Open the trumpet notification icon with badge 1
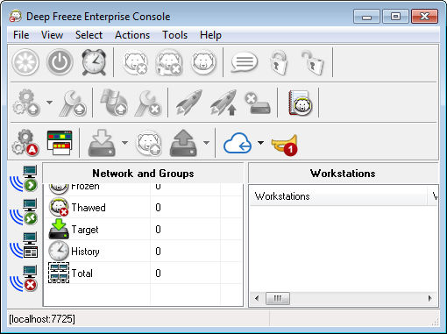This screenshot has height=334, width=447. [x=285, y=145]
